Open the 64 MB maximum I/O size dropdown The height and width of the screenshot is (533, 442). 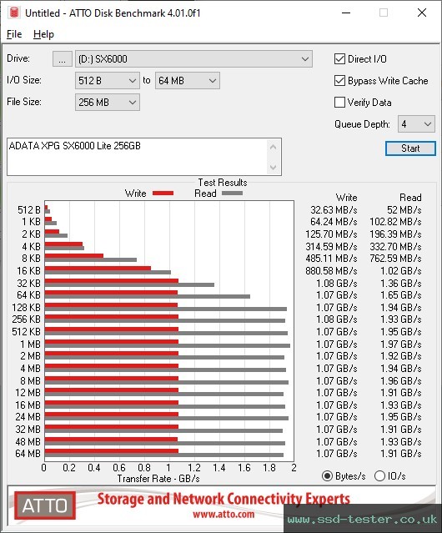coord(188,81)
